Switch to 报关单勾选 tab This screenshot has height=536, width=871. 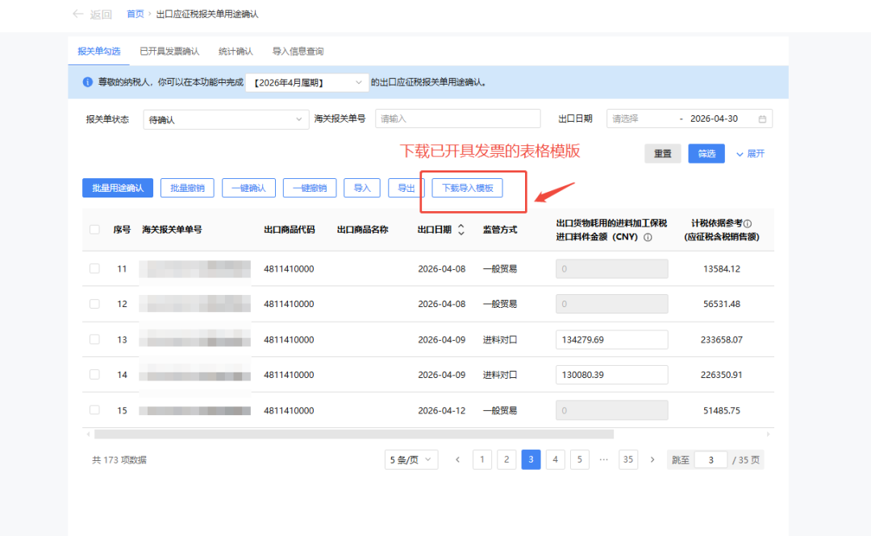99,51
